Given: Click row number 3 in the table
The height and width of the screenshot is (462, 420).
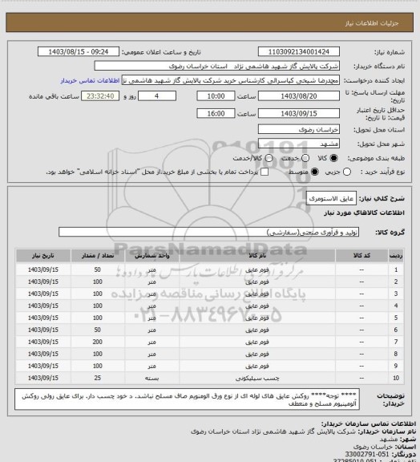Looking at the screenshot, I should click(396, 294).
